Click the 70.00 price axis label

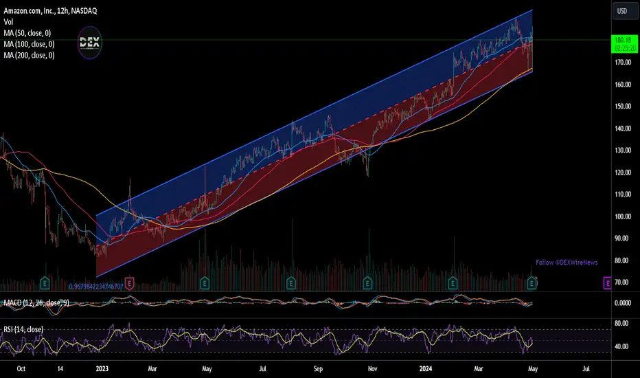tap(622, 282)
